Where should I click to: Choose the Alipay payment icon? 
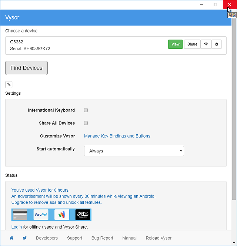click(x=83, y=215)
